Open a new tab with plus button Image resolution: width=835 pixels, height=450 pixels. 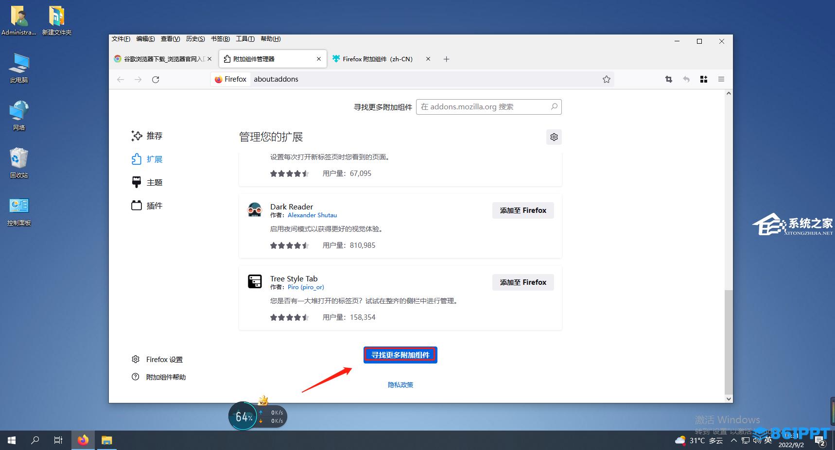point(447,59)
